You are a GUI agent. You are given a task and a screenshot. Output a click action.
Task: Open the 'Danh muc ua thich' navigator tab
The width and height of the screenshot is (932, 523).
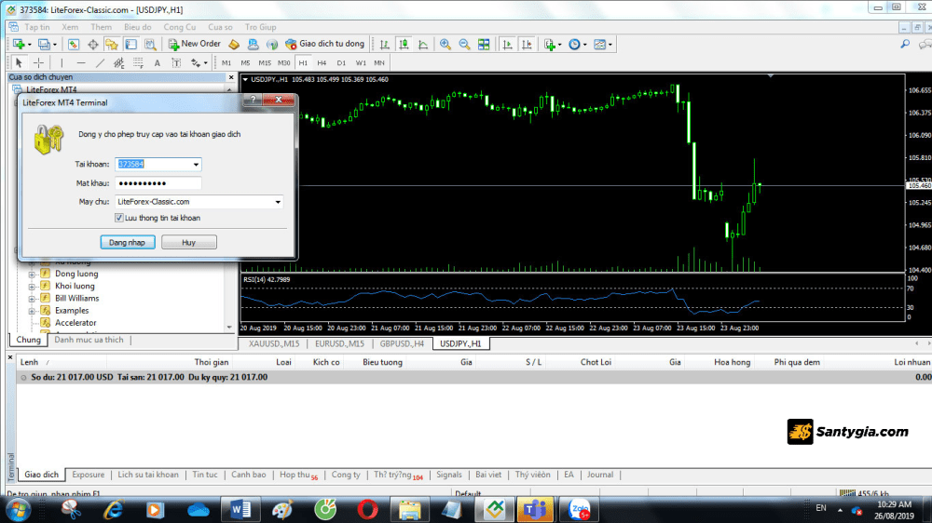89,341
